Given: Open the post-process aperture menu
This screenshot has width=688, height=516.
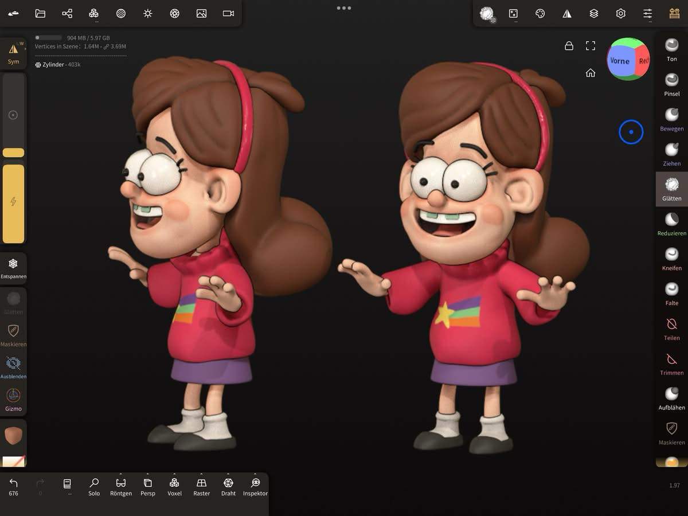Looking at the screenshot, I should 175,13.
